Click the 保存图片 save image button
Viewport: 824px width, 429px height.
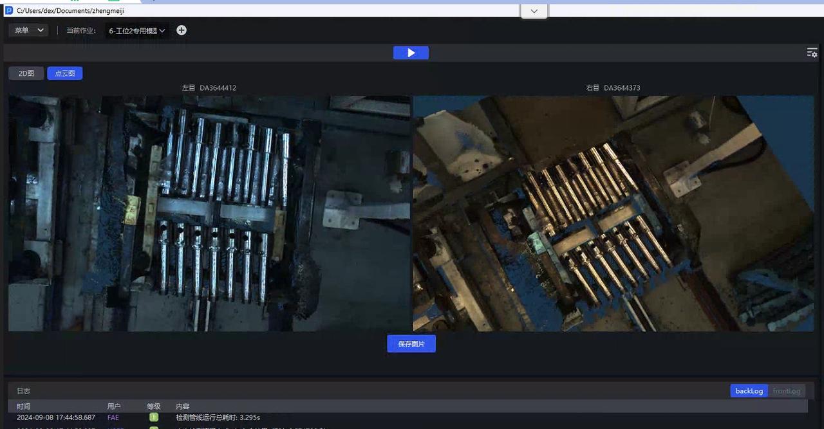coord(411,344)
